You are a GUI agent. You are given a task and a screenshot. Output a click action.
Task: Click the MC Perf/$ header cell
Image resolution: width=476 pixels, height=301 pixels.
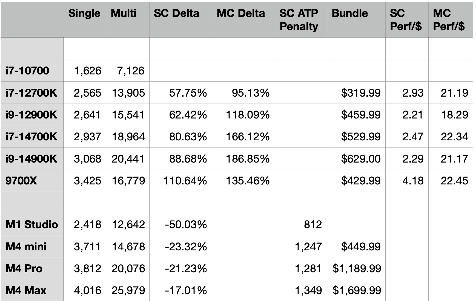coord(449,20)
